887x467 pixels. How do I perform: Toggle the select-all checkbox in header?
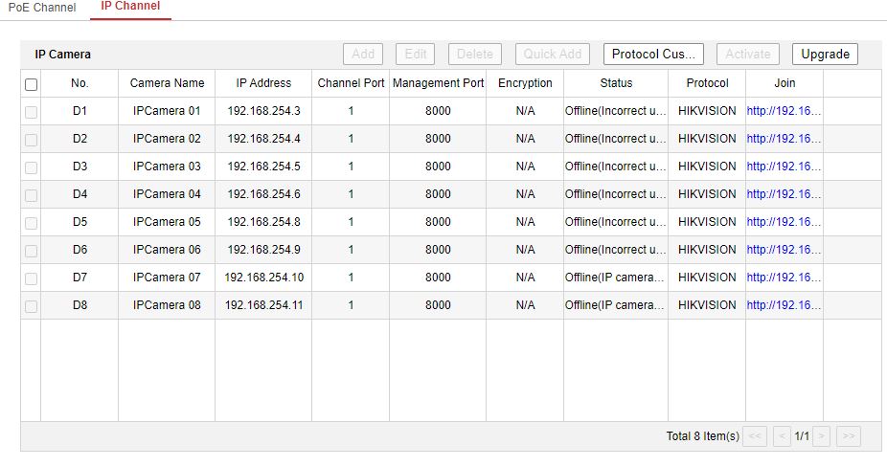(x=31, y=84)
